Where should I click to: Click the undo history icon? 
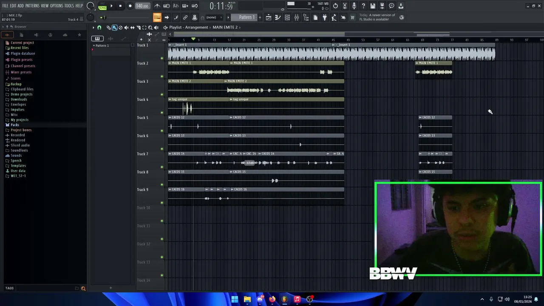coord(335,6)
